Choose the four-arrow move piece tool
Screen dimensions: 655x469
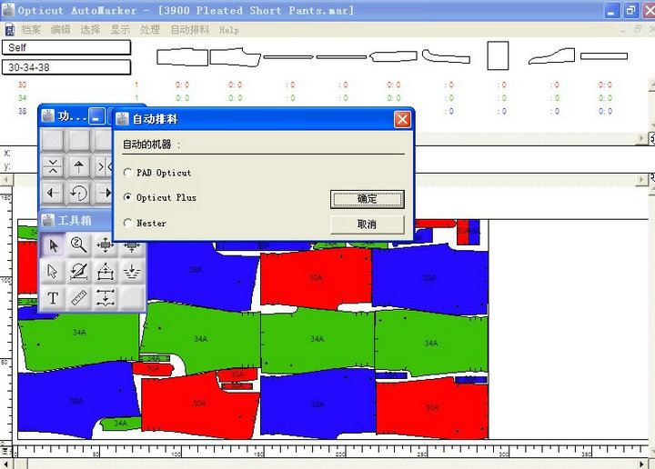click(x=105, y=245)
